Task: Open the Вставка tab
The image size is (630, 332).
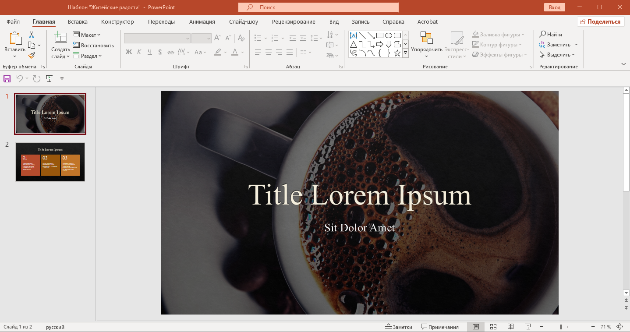Action: pos(78,21)
